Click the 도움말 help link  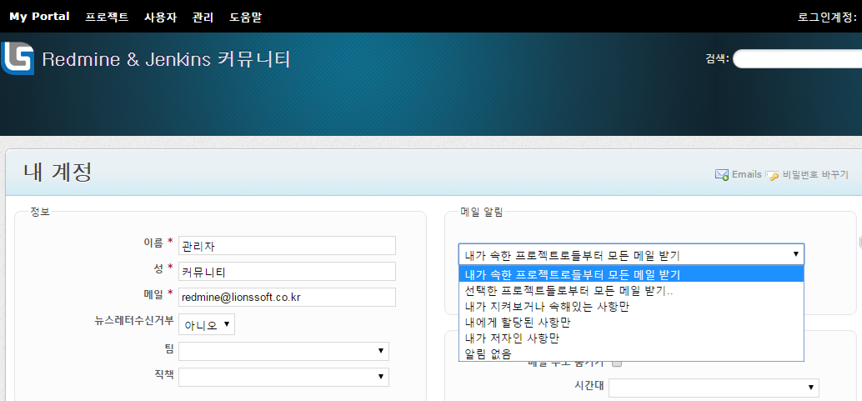[x=246, y=17]
